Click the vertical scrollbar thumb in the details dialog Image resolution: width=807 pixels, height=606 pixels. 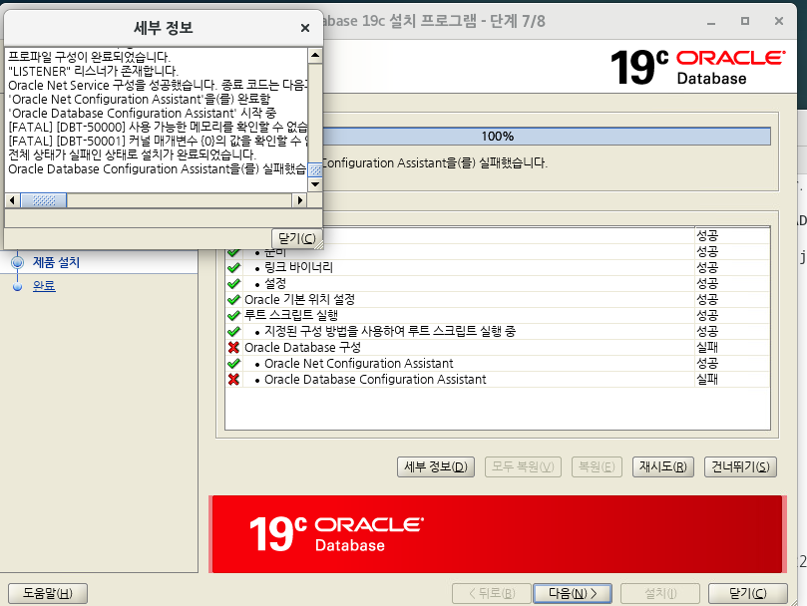pos(315,169)
